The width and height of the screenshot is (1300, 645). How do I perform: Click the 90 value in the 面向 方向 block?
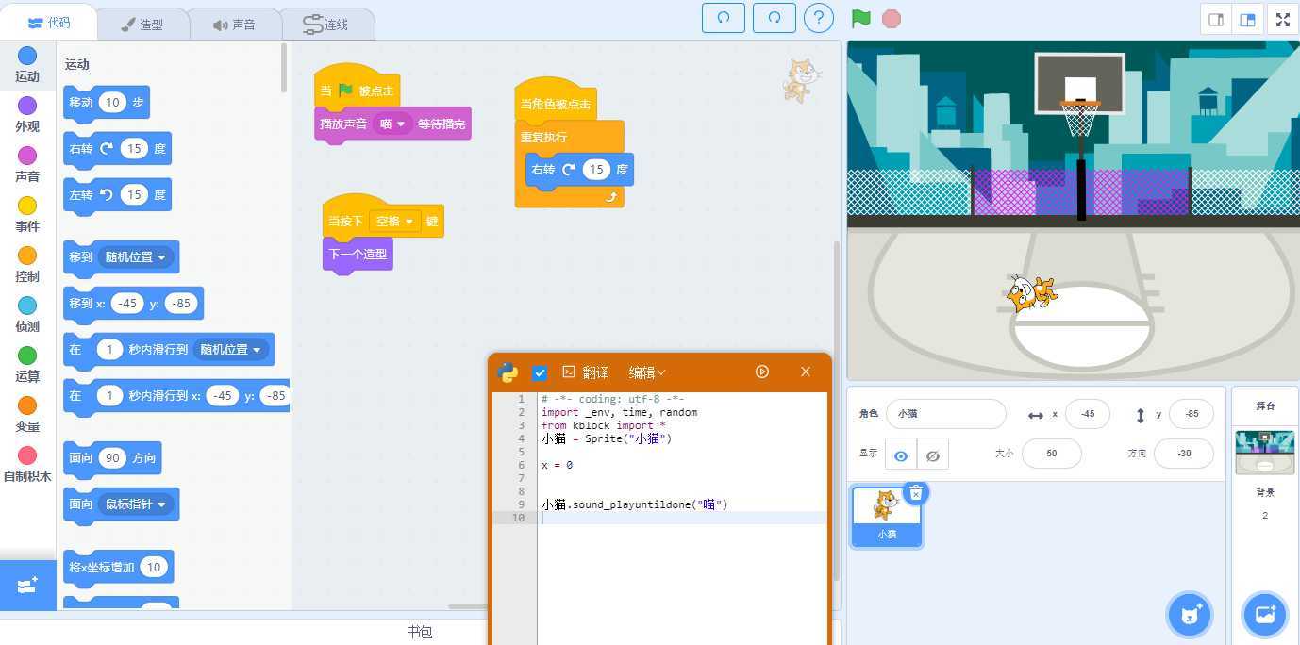point(112,458)
